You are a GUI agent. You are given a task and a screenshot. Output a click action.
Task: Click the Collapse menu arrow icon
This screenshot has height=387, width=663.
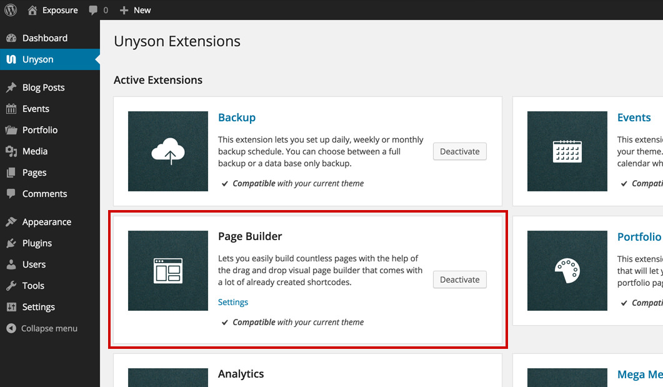(x=11, y=328)
